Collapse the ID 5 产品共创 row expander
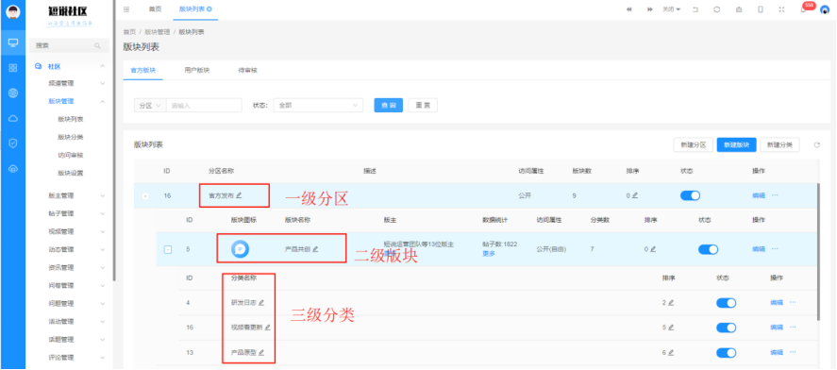The height and width of the screenshot is (370, 837). (x=168, y=249)
